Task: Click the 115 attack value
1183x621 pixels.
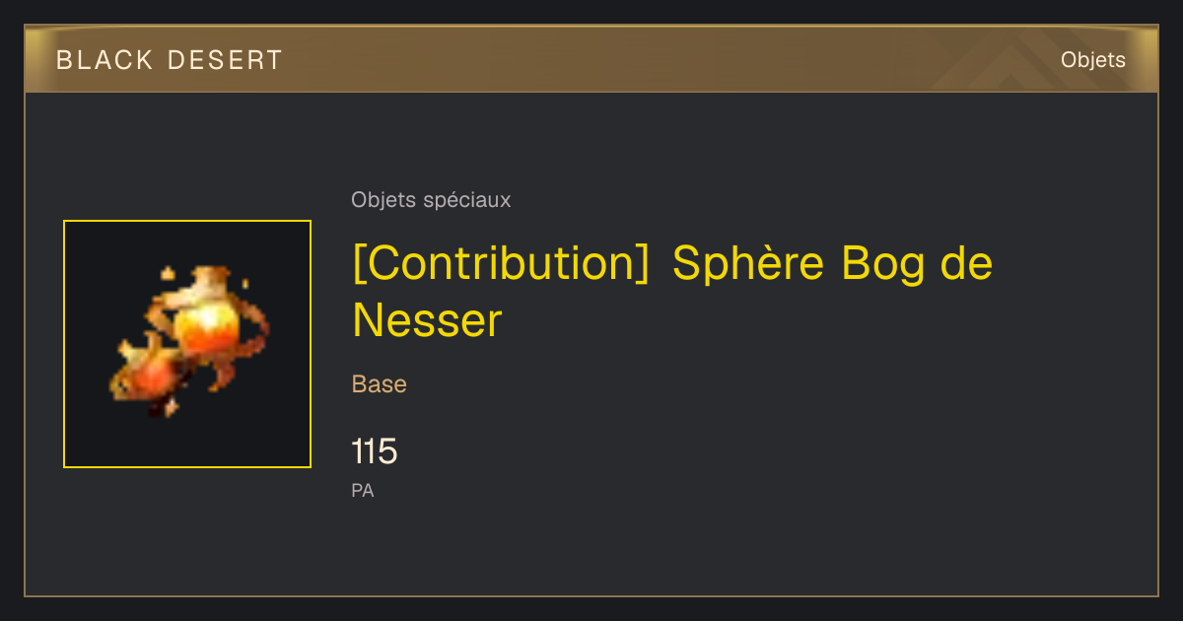Action: [x=375, y=452]
